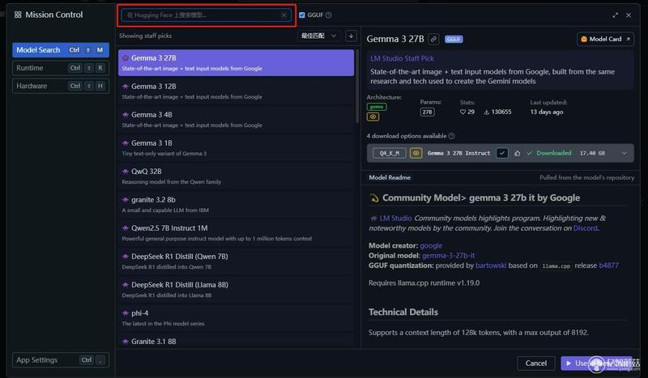Click the heart likes icon

463,112
